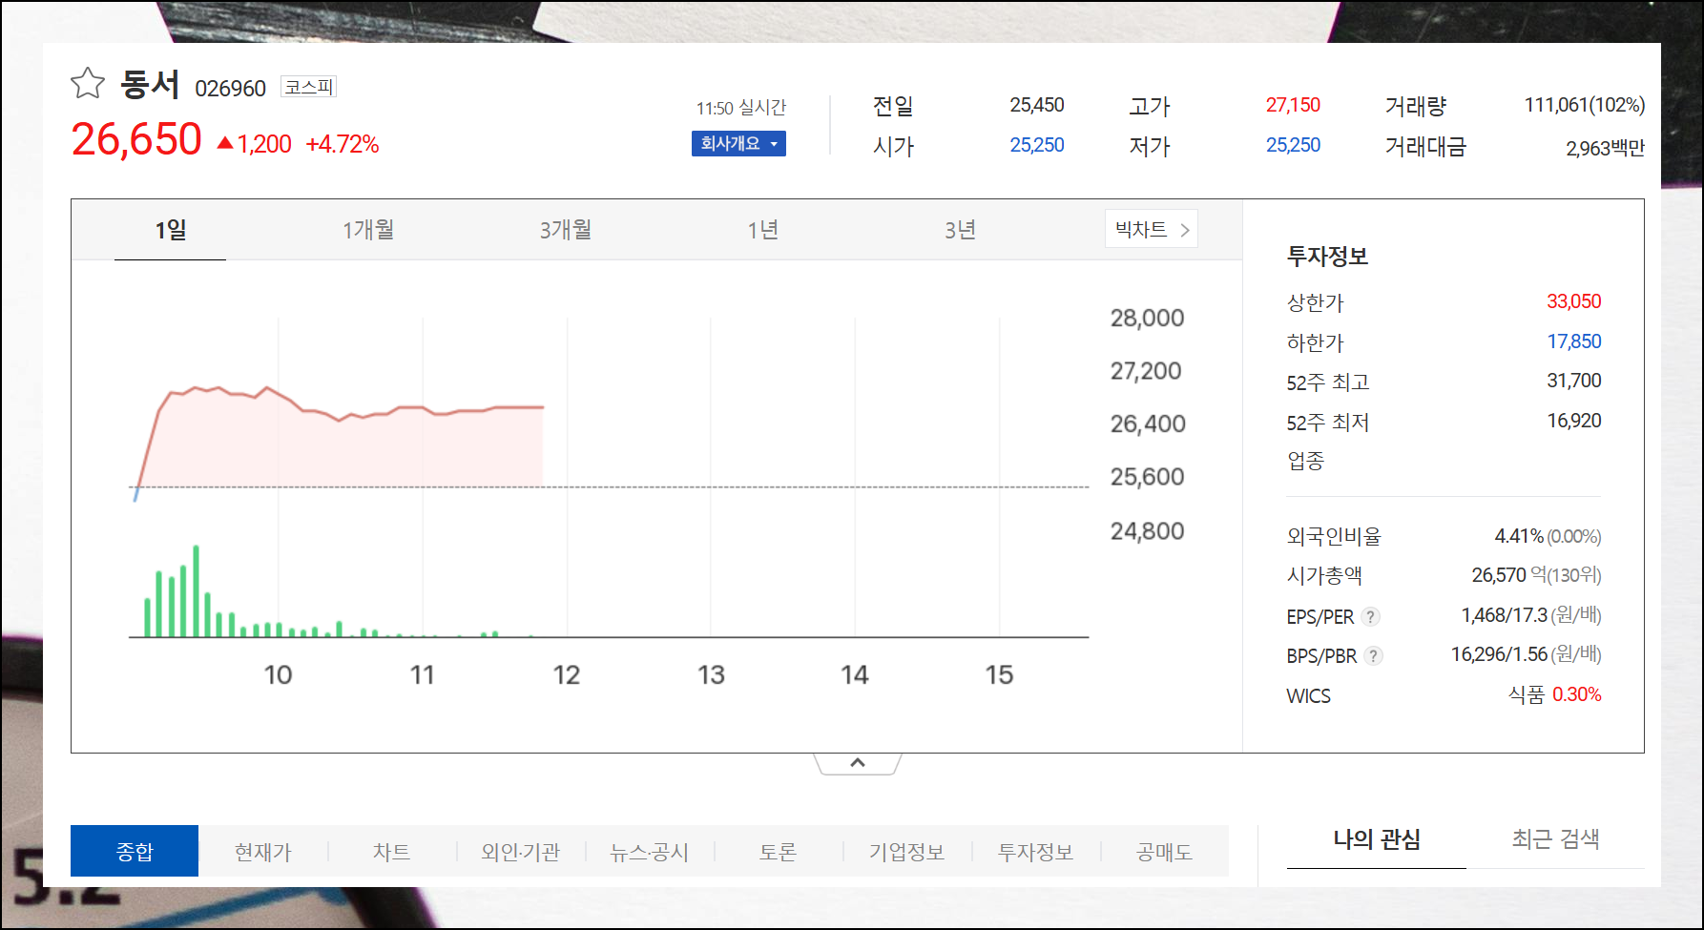Click the 시가총액 value 26,570 억
This screenshot has width=1704, height=930.
[1509, 575]
